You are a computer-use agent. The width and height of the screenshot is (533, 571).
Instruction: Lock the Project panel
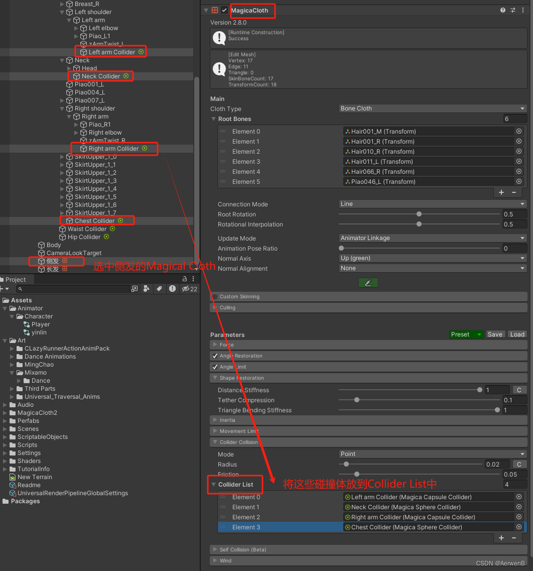(185, 279)
